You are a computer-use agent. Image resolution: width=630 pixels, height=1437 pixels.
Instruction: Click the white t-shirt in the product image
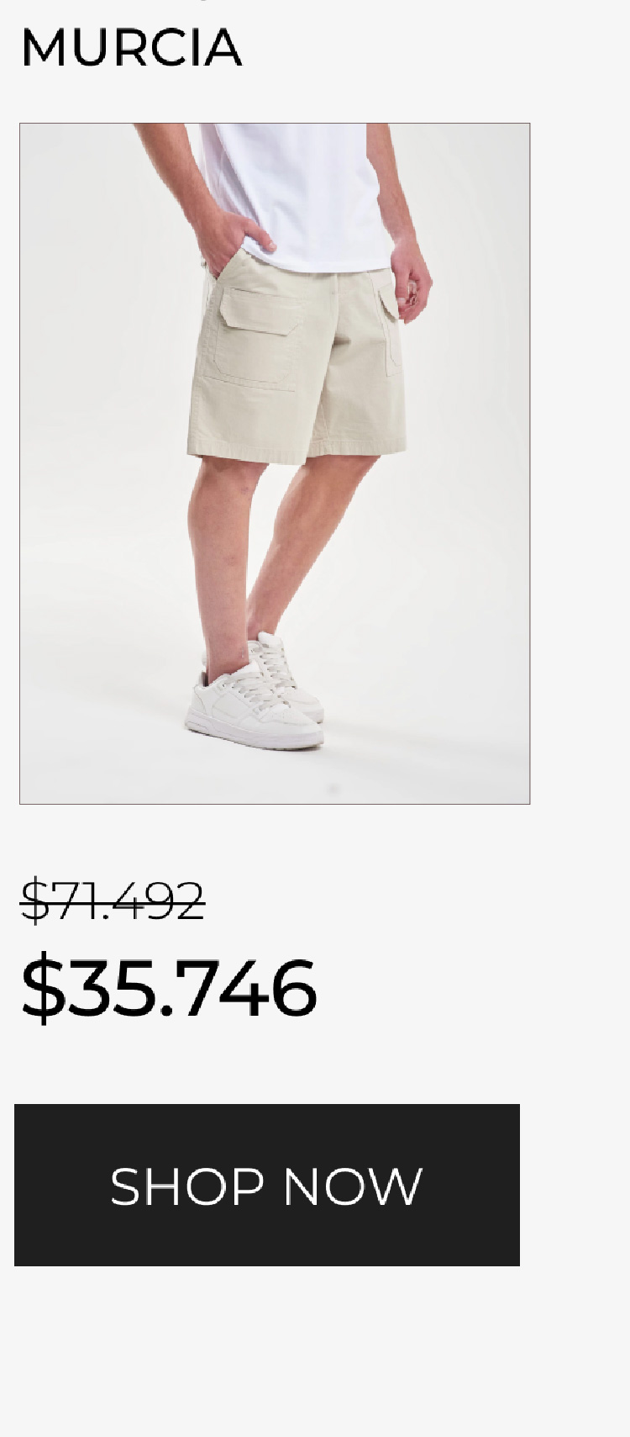pyautogui.click(x=295, y=192)
